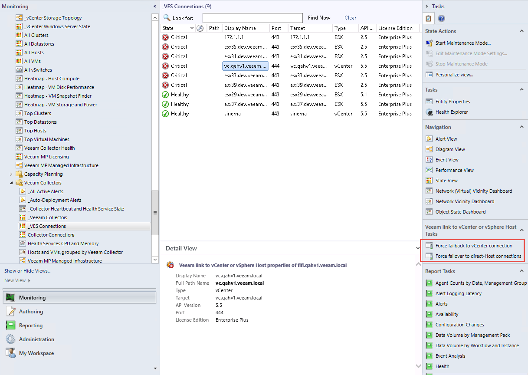Collapse the Veeam link to vCenter tasks section
This screenshot has height=375, width=528.
click(522, 230)
